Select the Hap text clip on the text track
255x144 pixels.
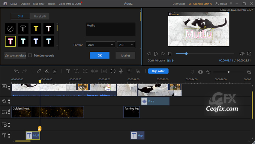click(137, 135)
